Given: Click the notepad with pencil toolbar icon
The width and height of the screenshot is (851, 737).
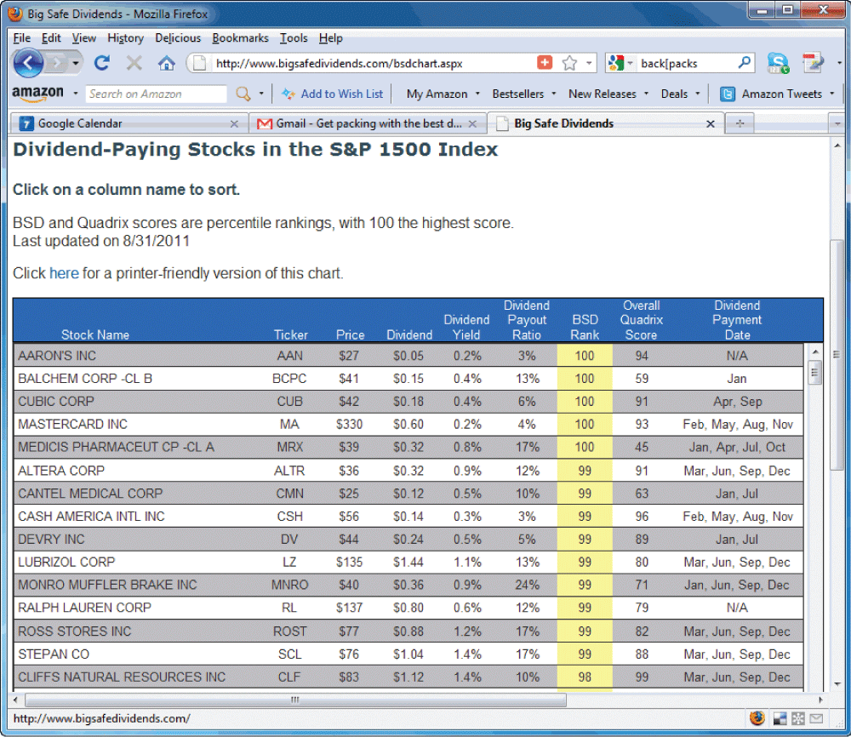Looking at the screenshot, I should coord(813,63).
